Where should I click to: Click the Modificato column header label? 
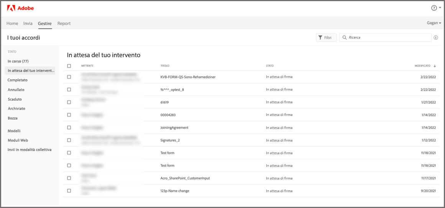pos(423,66)
